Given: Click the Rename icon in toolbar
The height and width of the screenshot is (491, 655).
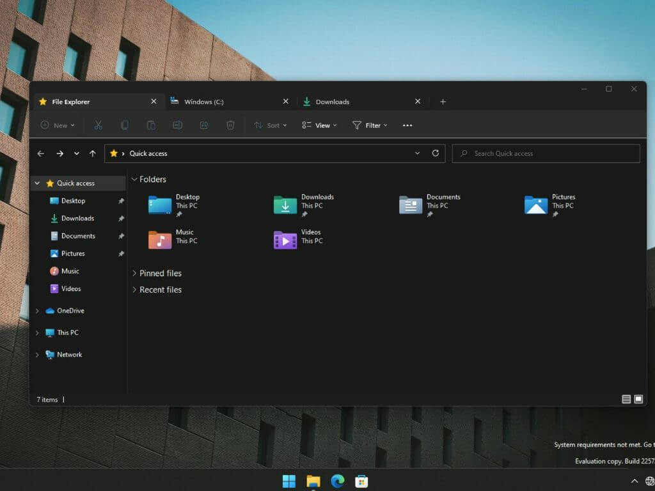Looking at the screenshot, I should (x=178, y=125).
